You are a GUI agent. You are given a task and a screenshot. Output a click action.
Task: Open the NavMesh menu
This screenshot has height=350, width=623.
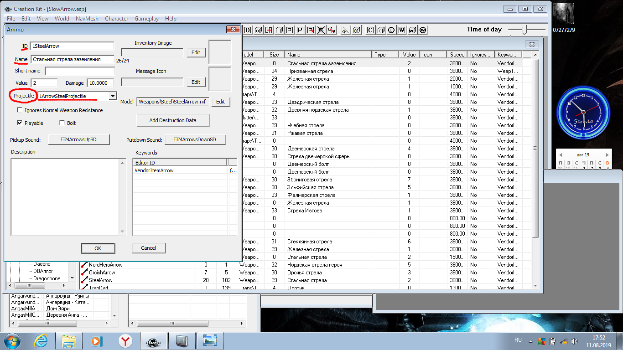pos(87,19)
